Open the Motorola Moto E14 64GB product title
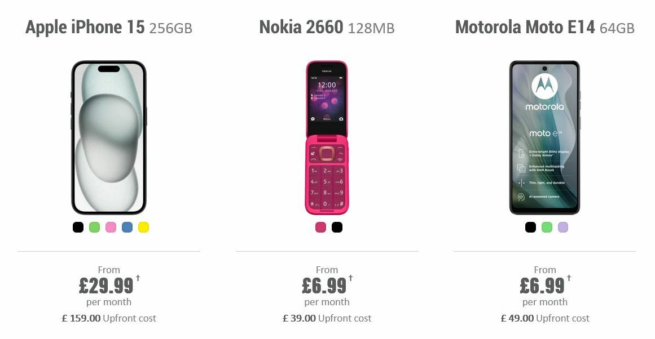Image resolution: width=655 pixels, height=339 pixels. 545,26
